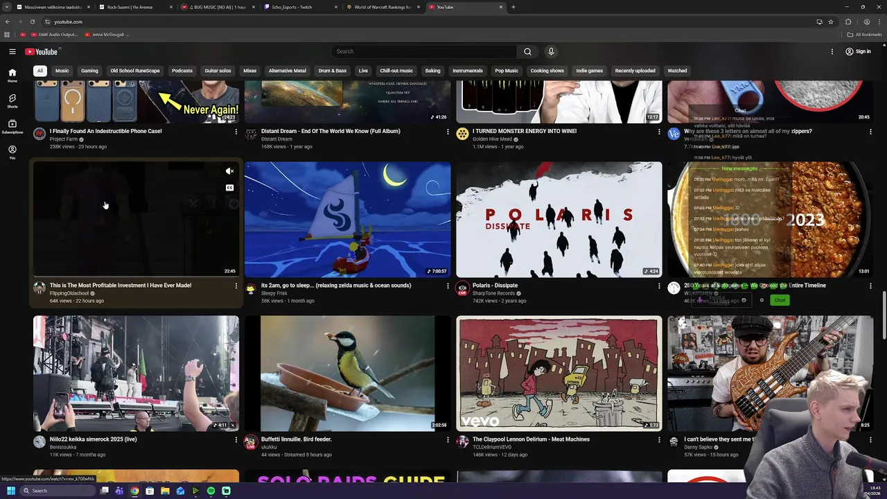Screen dimensions: 887x499
Task: Open Shorts in the sidebar
Action: click(12, 100)
